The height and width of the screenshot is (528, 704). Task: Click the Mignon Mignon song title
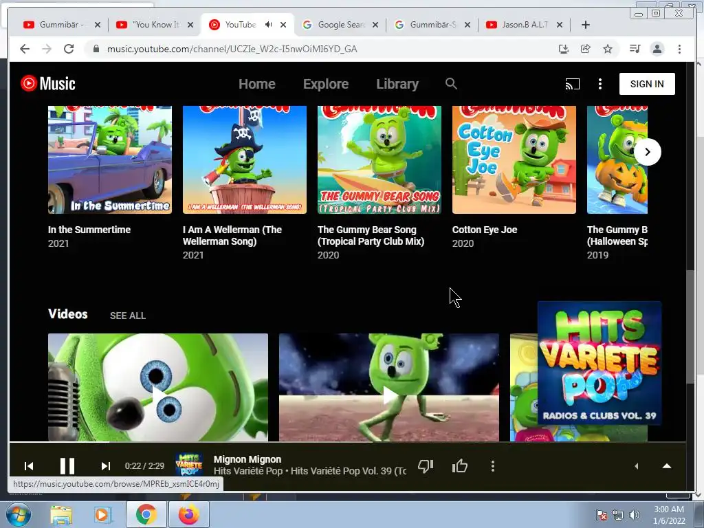(x=247, y=459)
